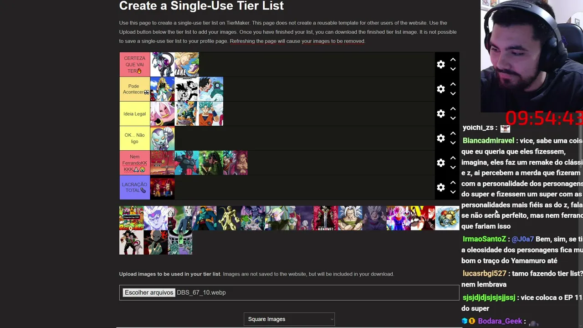Screen dimensions: 583x328
Task: Move LACRAÇÃO TOTAL row up
Action: pos(453,183)
